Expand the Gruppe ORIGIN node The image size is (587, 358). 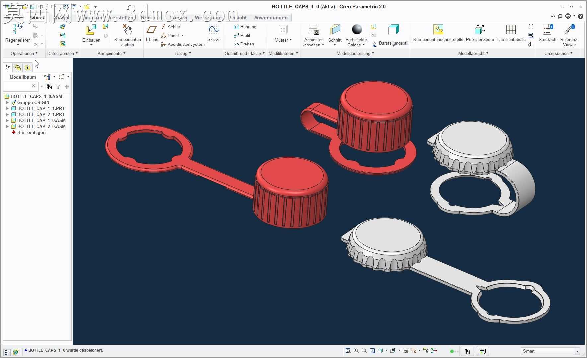7,102
